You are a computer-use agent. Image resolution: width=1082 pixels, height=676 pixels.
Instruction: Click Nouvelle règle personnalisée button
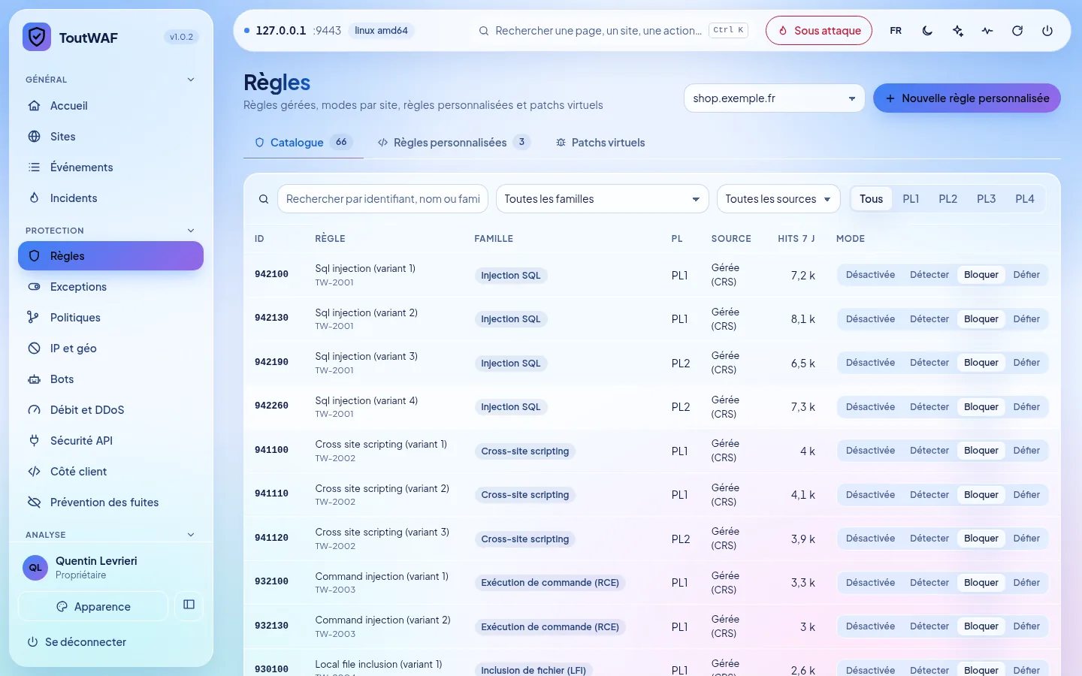[x=966, y=98]
